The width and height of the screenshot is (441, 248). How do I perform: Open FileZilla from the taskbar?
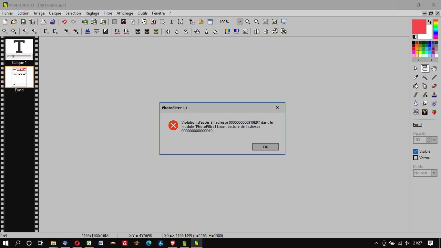tap(125, 243)
